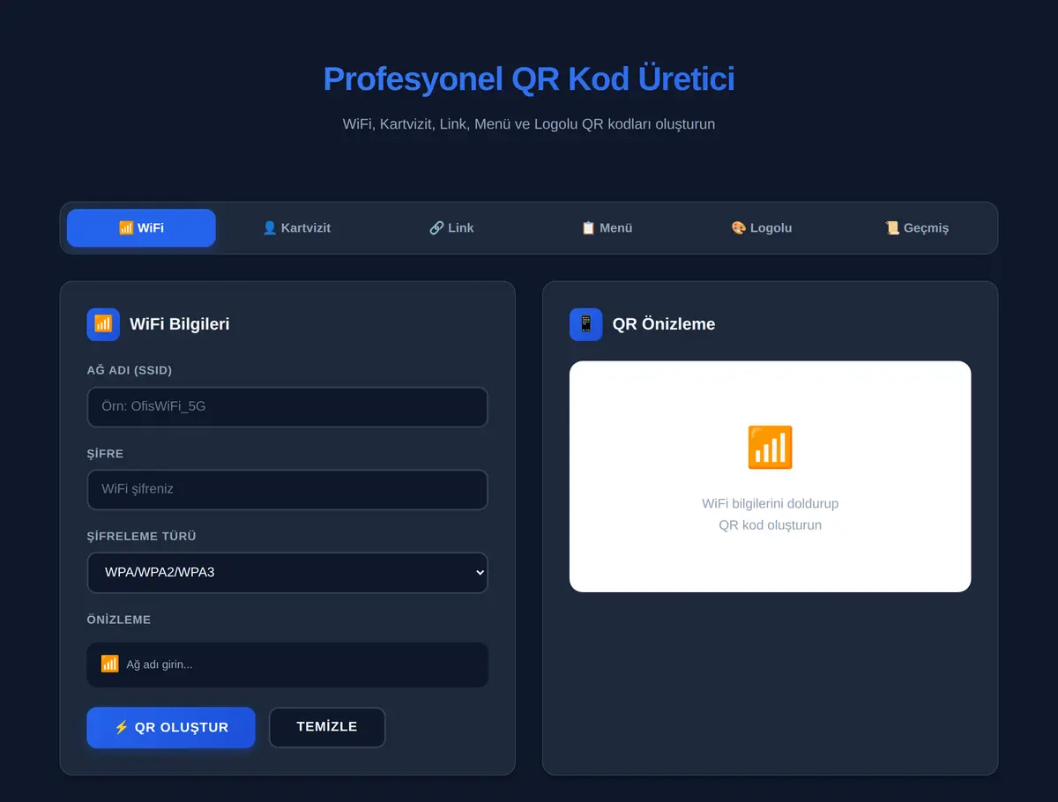Click the 'QR Önizleme' panel title
The height and width of the screenshot is (802, 1058).
coord(664,324)
